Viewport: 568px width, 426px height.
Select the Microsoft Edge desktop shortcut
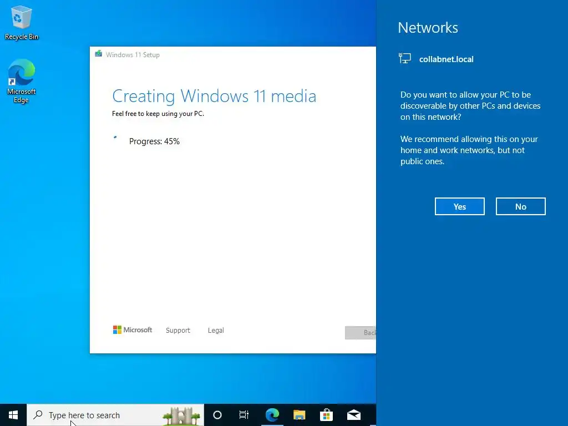[x=22, y=81]
